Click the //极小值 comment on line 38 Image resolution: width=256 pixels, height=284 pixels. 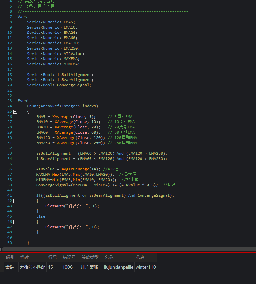pos(130,180)
